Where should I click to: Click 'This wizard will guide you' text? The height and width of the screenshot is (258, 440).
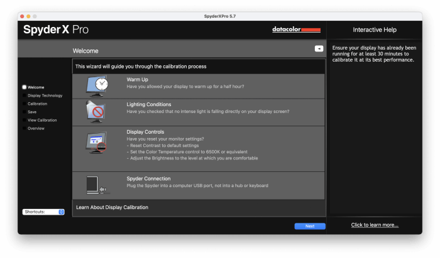[x=141, y=67]
